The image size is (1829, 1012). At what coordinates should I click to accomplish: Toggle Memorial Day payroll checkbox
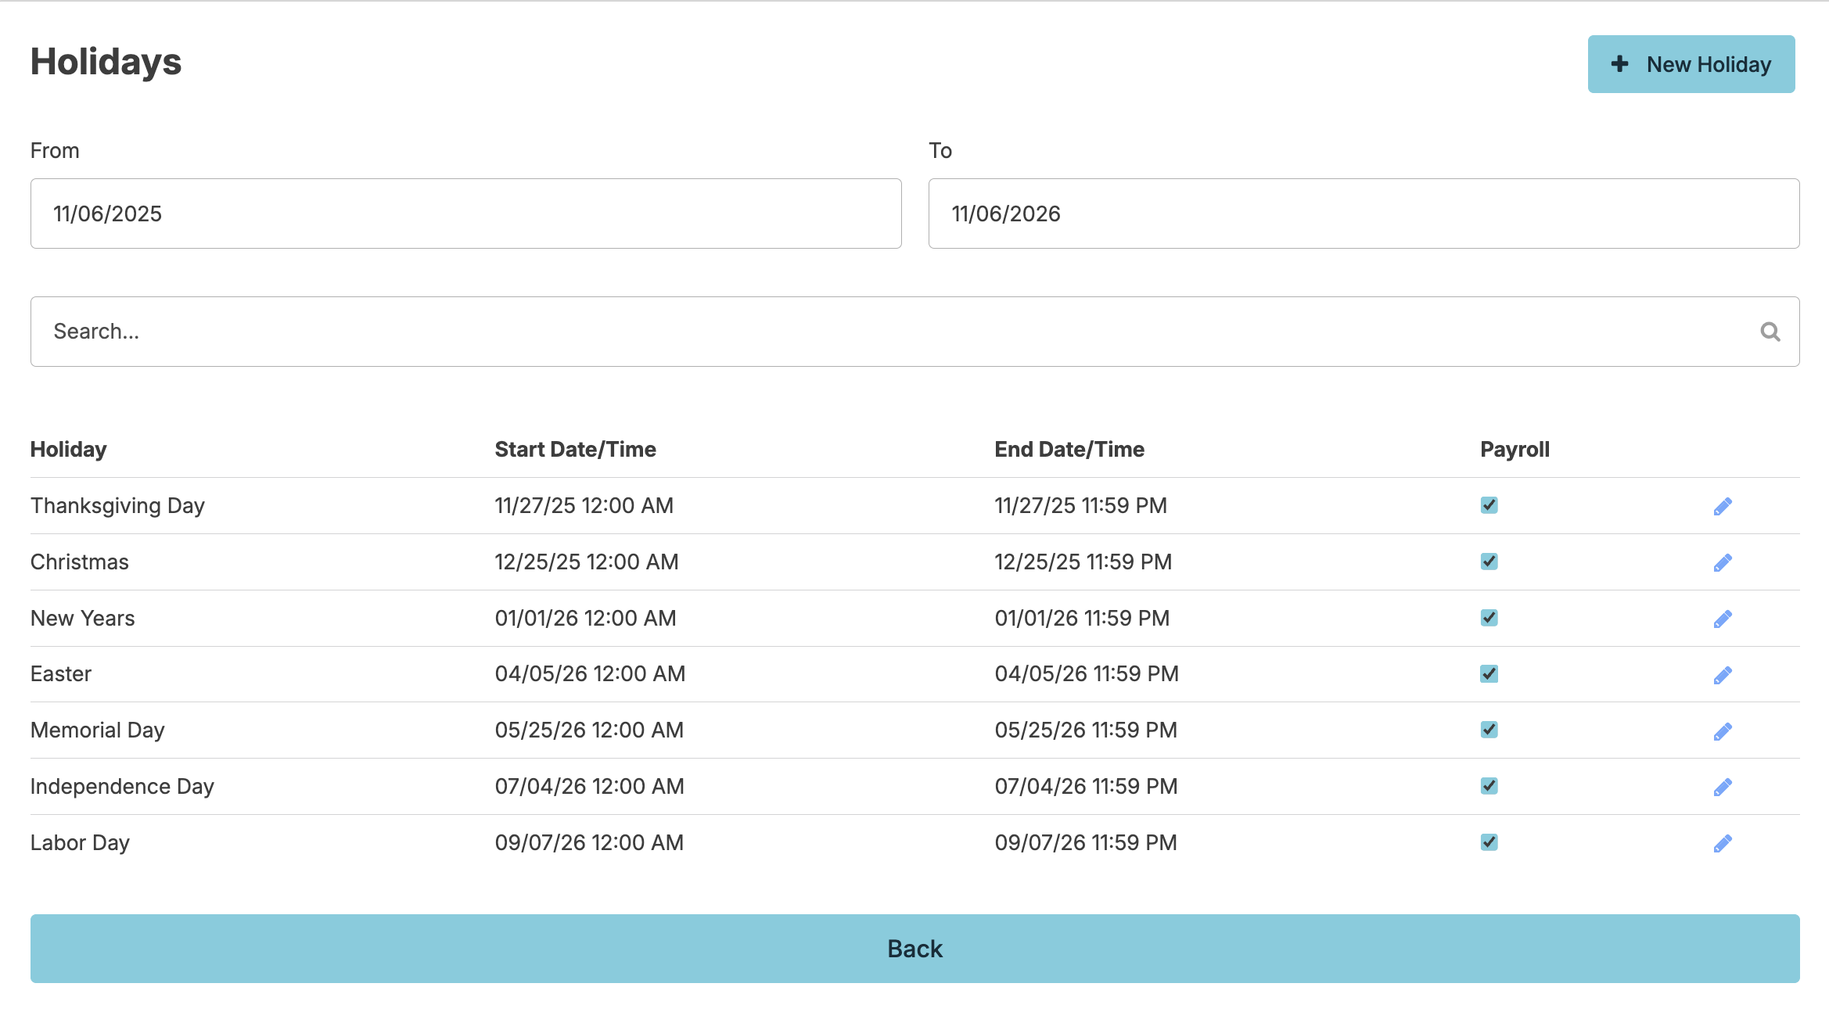coord(1489,730)
